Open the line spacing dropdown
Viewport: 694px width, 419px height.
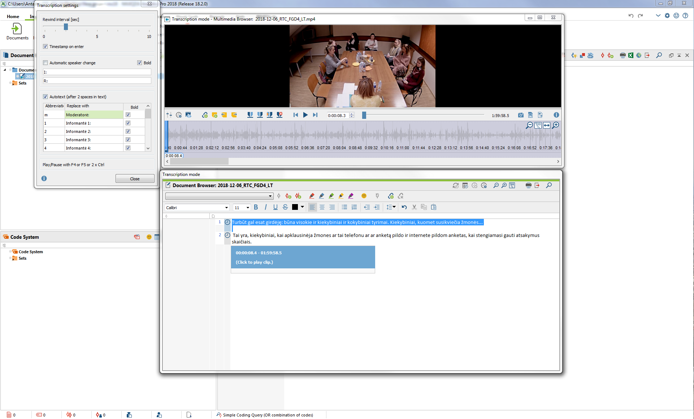391,207
